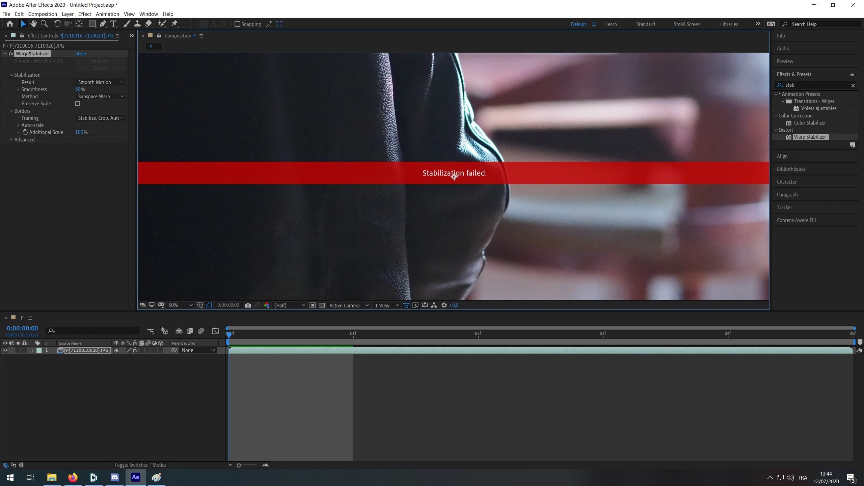Enable the Preserve Scale checkbox
Image resolution: width=864 pixels, height=486 pixels.
coord(78,104)
